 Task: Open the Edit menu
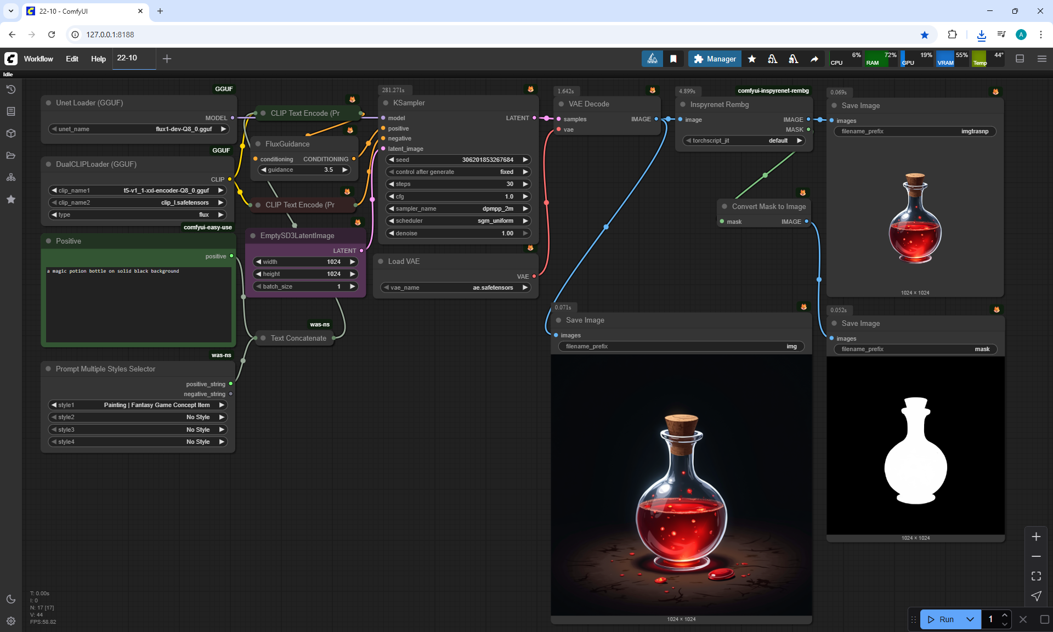point(72,59)
